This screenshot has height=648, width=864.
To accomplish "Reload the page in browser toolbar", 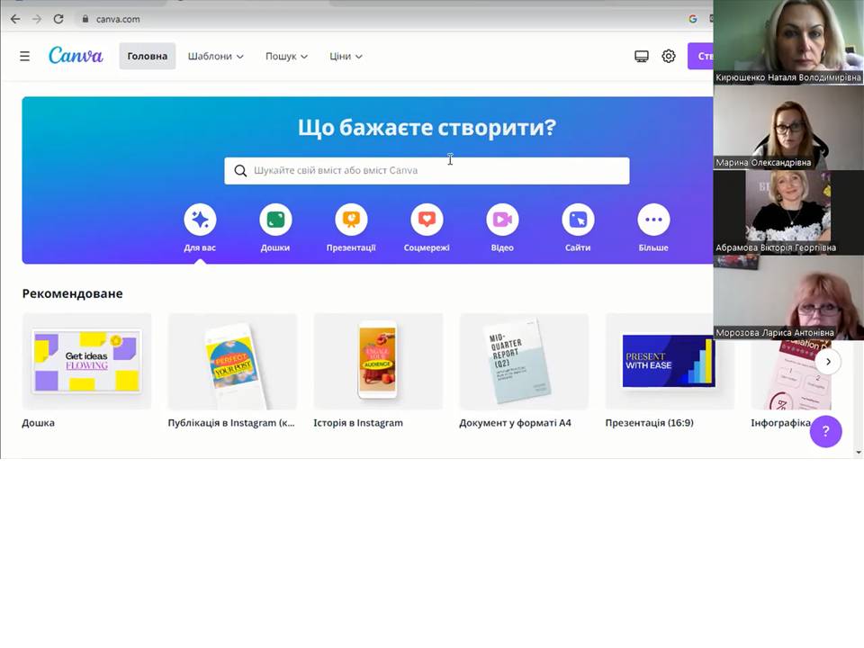I will [58, 19].
